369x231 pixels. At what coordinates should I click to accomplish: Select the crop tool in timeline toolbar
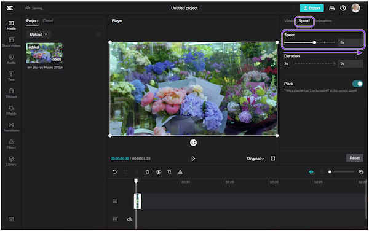click(169, 172)
